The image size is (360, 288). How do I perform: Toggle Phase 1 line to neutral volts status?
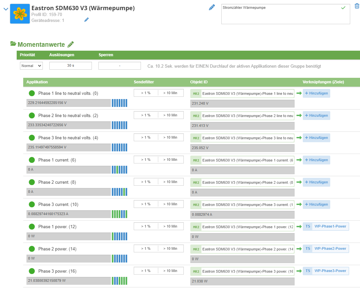pyautogui.click(x=32, y=93)
